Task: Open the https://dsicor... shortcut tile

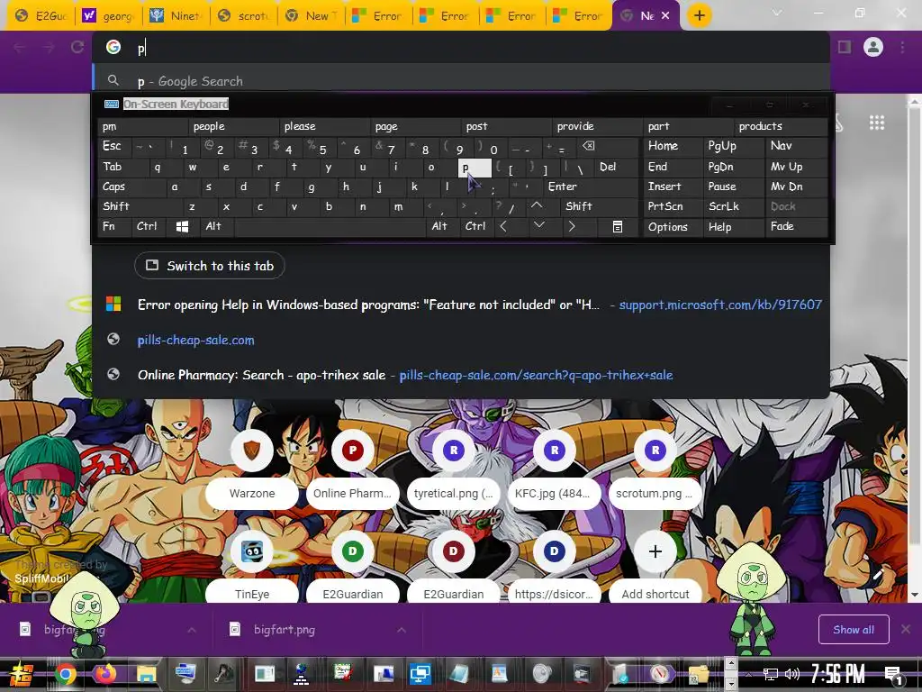Action: click(x=554, y=568)
